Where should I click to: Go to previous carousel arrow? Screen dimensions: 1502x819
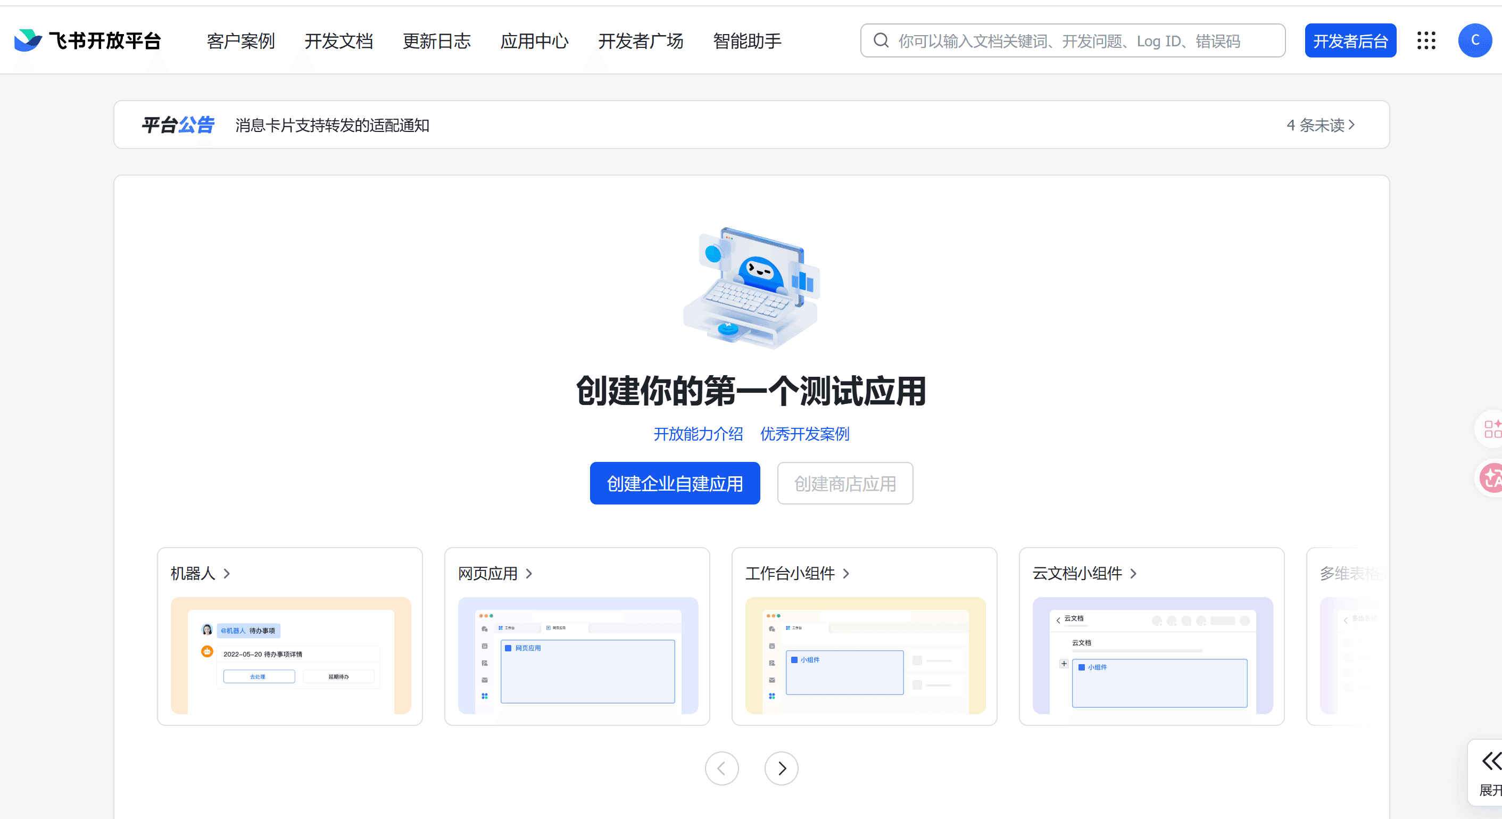[x=721, y=768]
